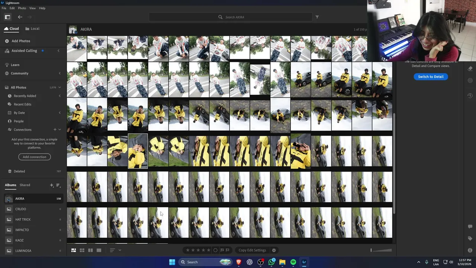Expand the Assisted Culling chevron
Screen dimensions: 476x268
(x=58, y=51)
